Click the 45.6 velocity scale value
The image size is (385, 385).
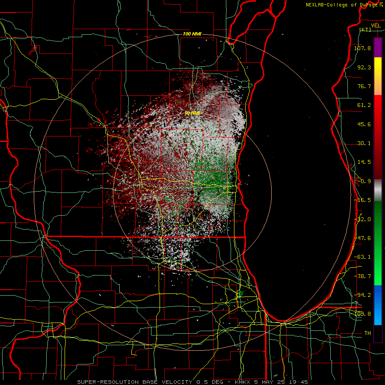point(364,124)
